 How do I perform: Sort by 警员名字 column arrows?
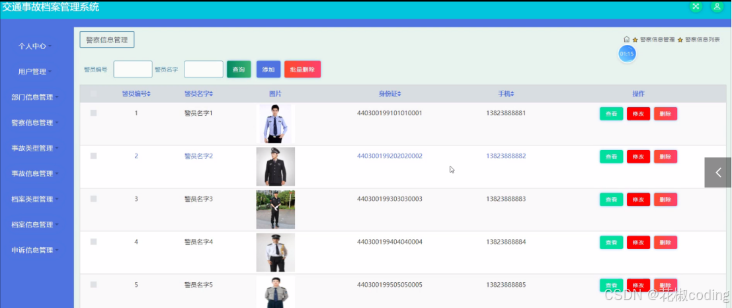pos(211,94)
